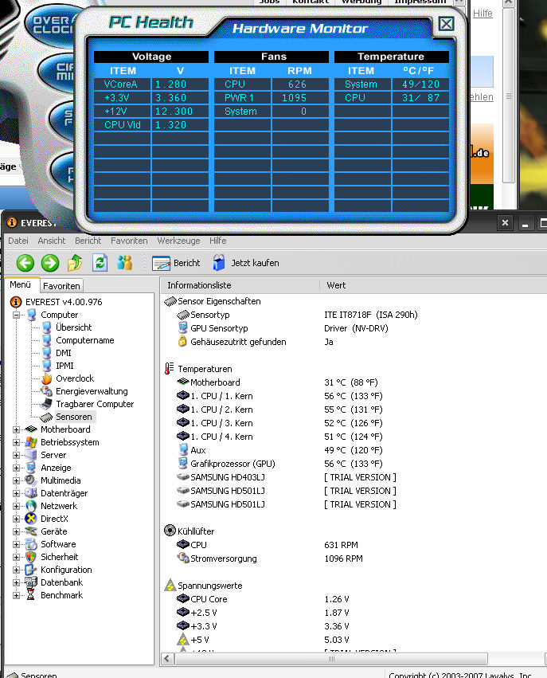Expand the Datenträger tree node
547x678 pixels.
tap(17, 493)
